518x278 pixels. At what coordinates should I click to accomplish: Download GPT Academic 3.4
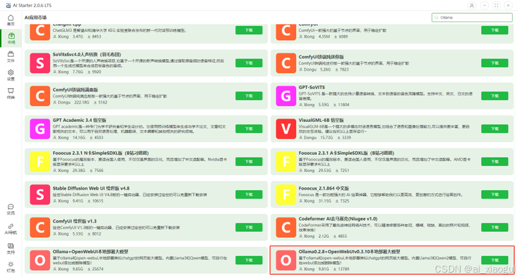click(x=249, y=129)
